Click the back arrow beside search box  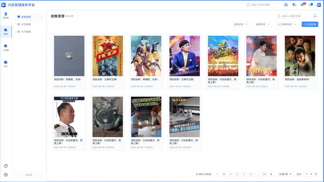[315, 16]
